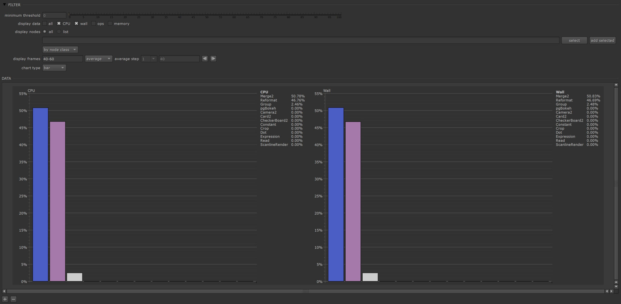Click the next frame range arrow
The height and width of the screenshot is (304, 621).
pos(213,58)
